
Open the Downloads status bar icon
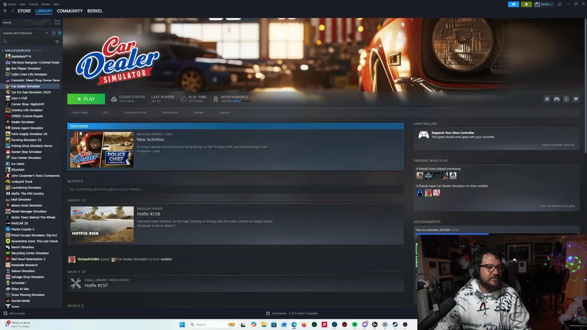(x=268, y=313)
